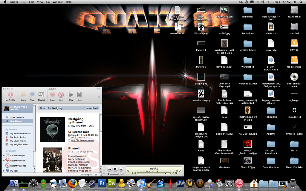
Task: Open Adium duck icon in Dock
Action: 43,183
